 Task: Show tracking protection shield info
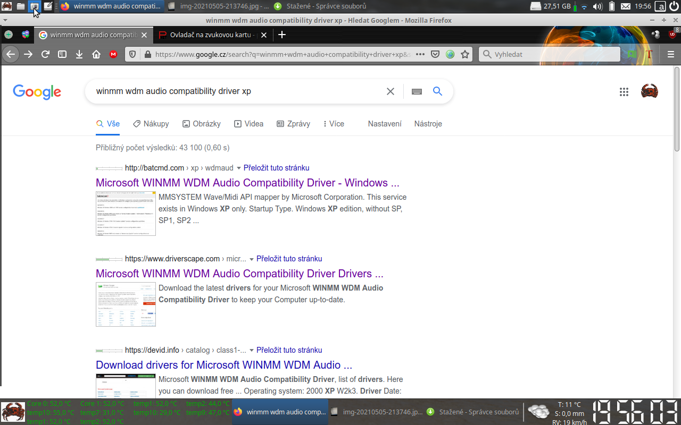132,54
